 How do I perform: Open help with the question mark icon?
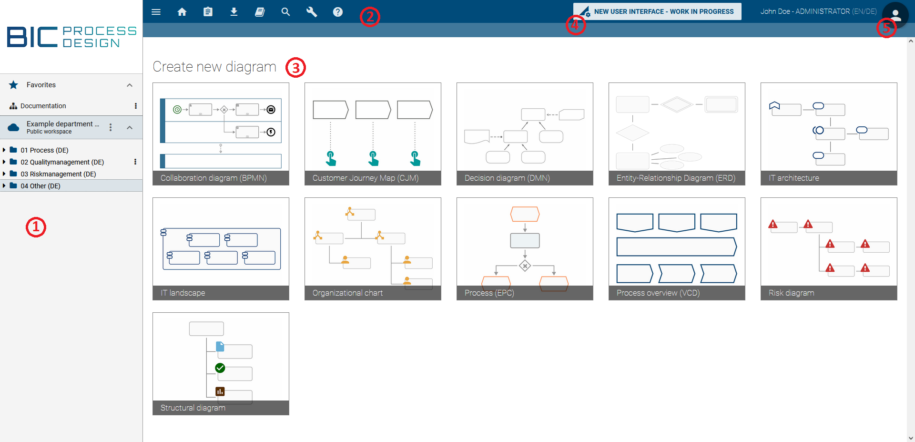(x=337, y=11)
